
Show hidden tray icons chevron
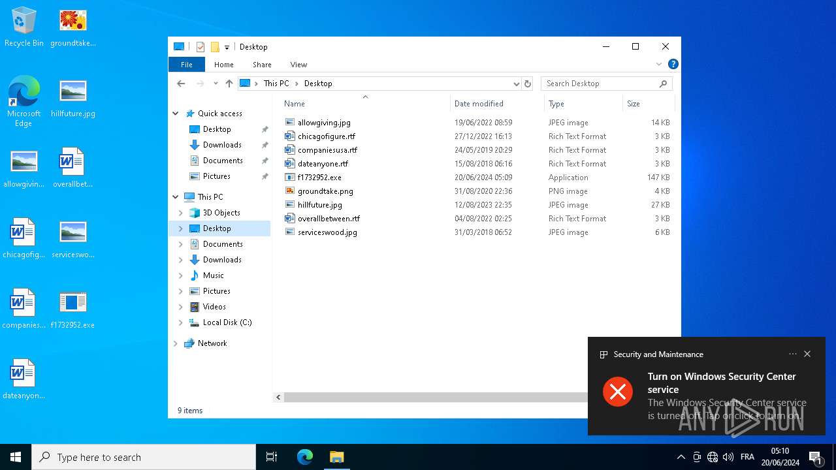[681, 457]
